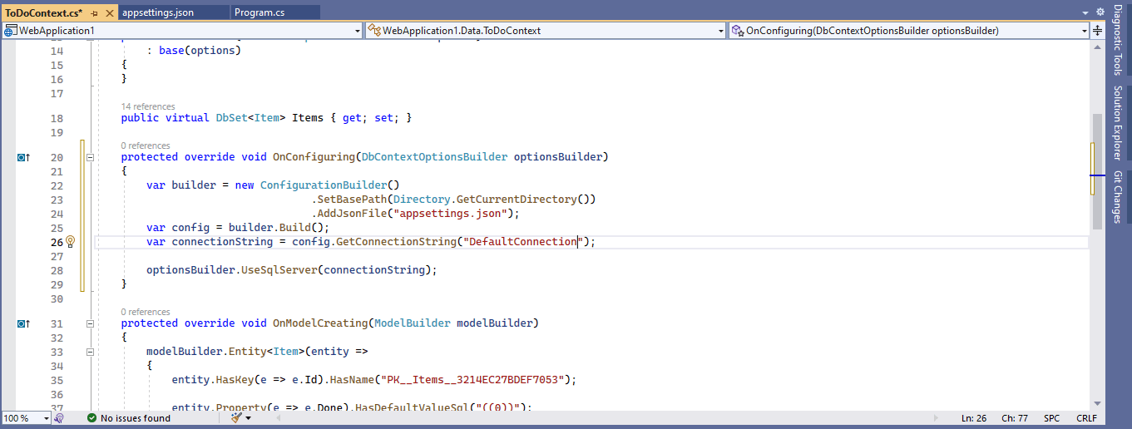Screen dimensions: 1132x429
Task: Open the active documents list arrow
Action: click(1085, 12)
